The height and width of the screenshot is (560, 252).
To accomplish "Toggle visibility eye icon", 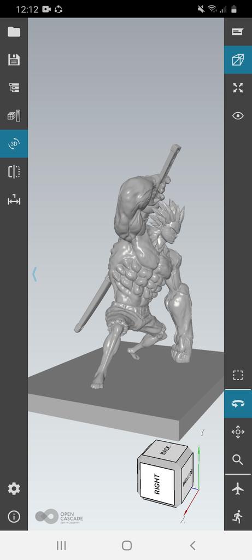I will (238, 116).
